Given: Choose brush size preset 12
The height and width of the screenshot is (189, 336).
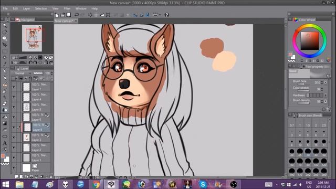Looking at the screenshot, I should 308,142.
